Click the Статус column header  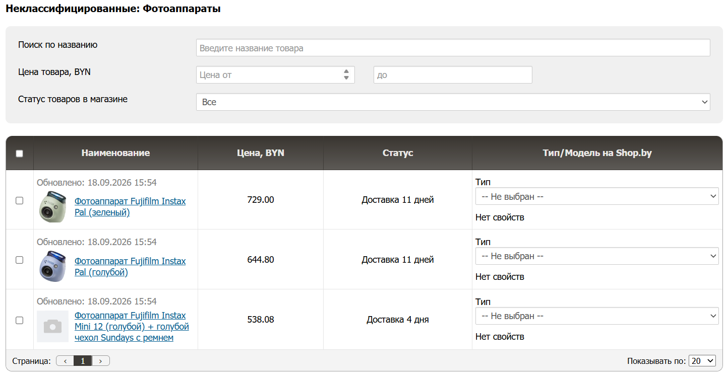[398, 153]
